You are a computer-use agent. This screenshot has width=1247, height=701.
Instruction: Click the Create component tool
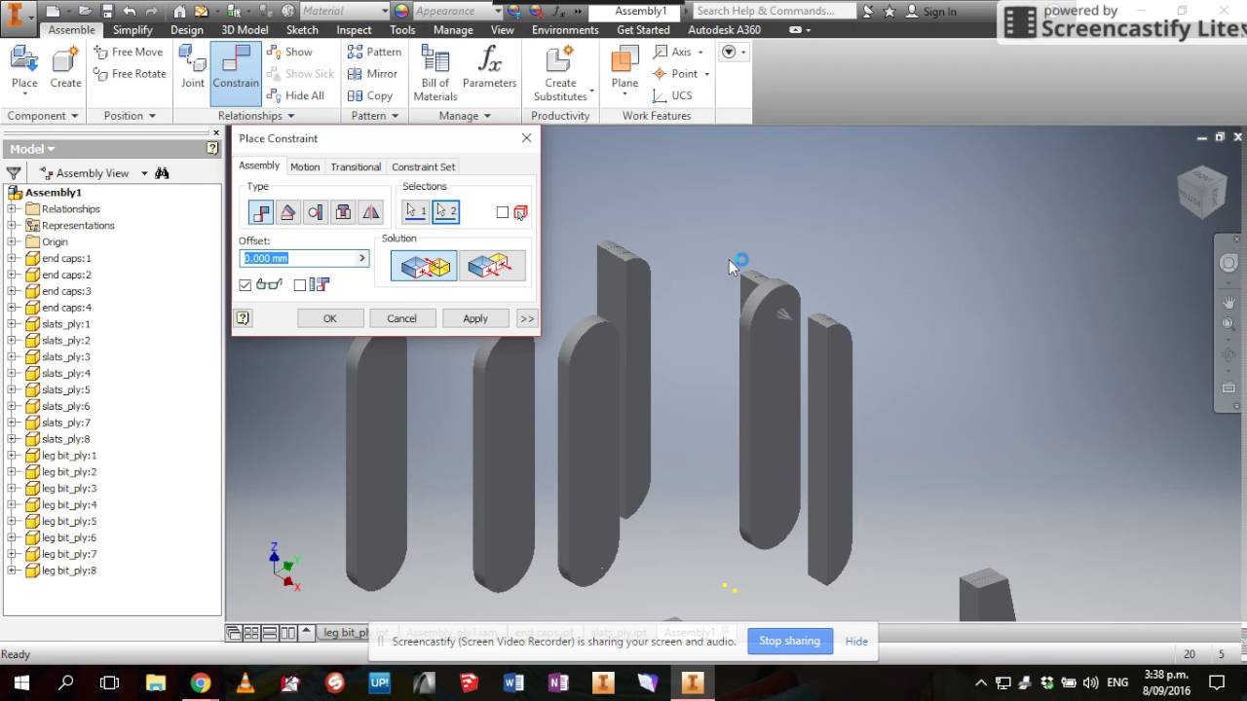65,68
